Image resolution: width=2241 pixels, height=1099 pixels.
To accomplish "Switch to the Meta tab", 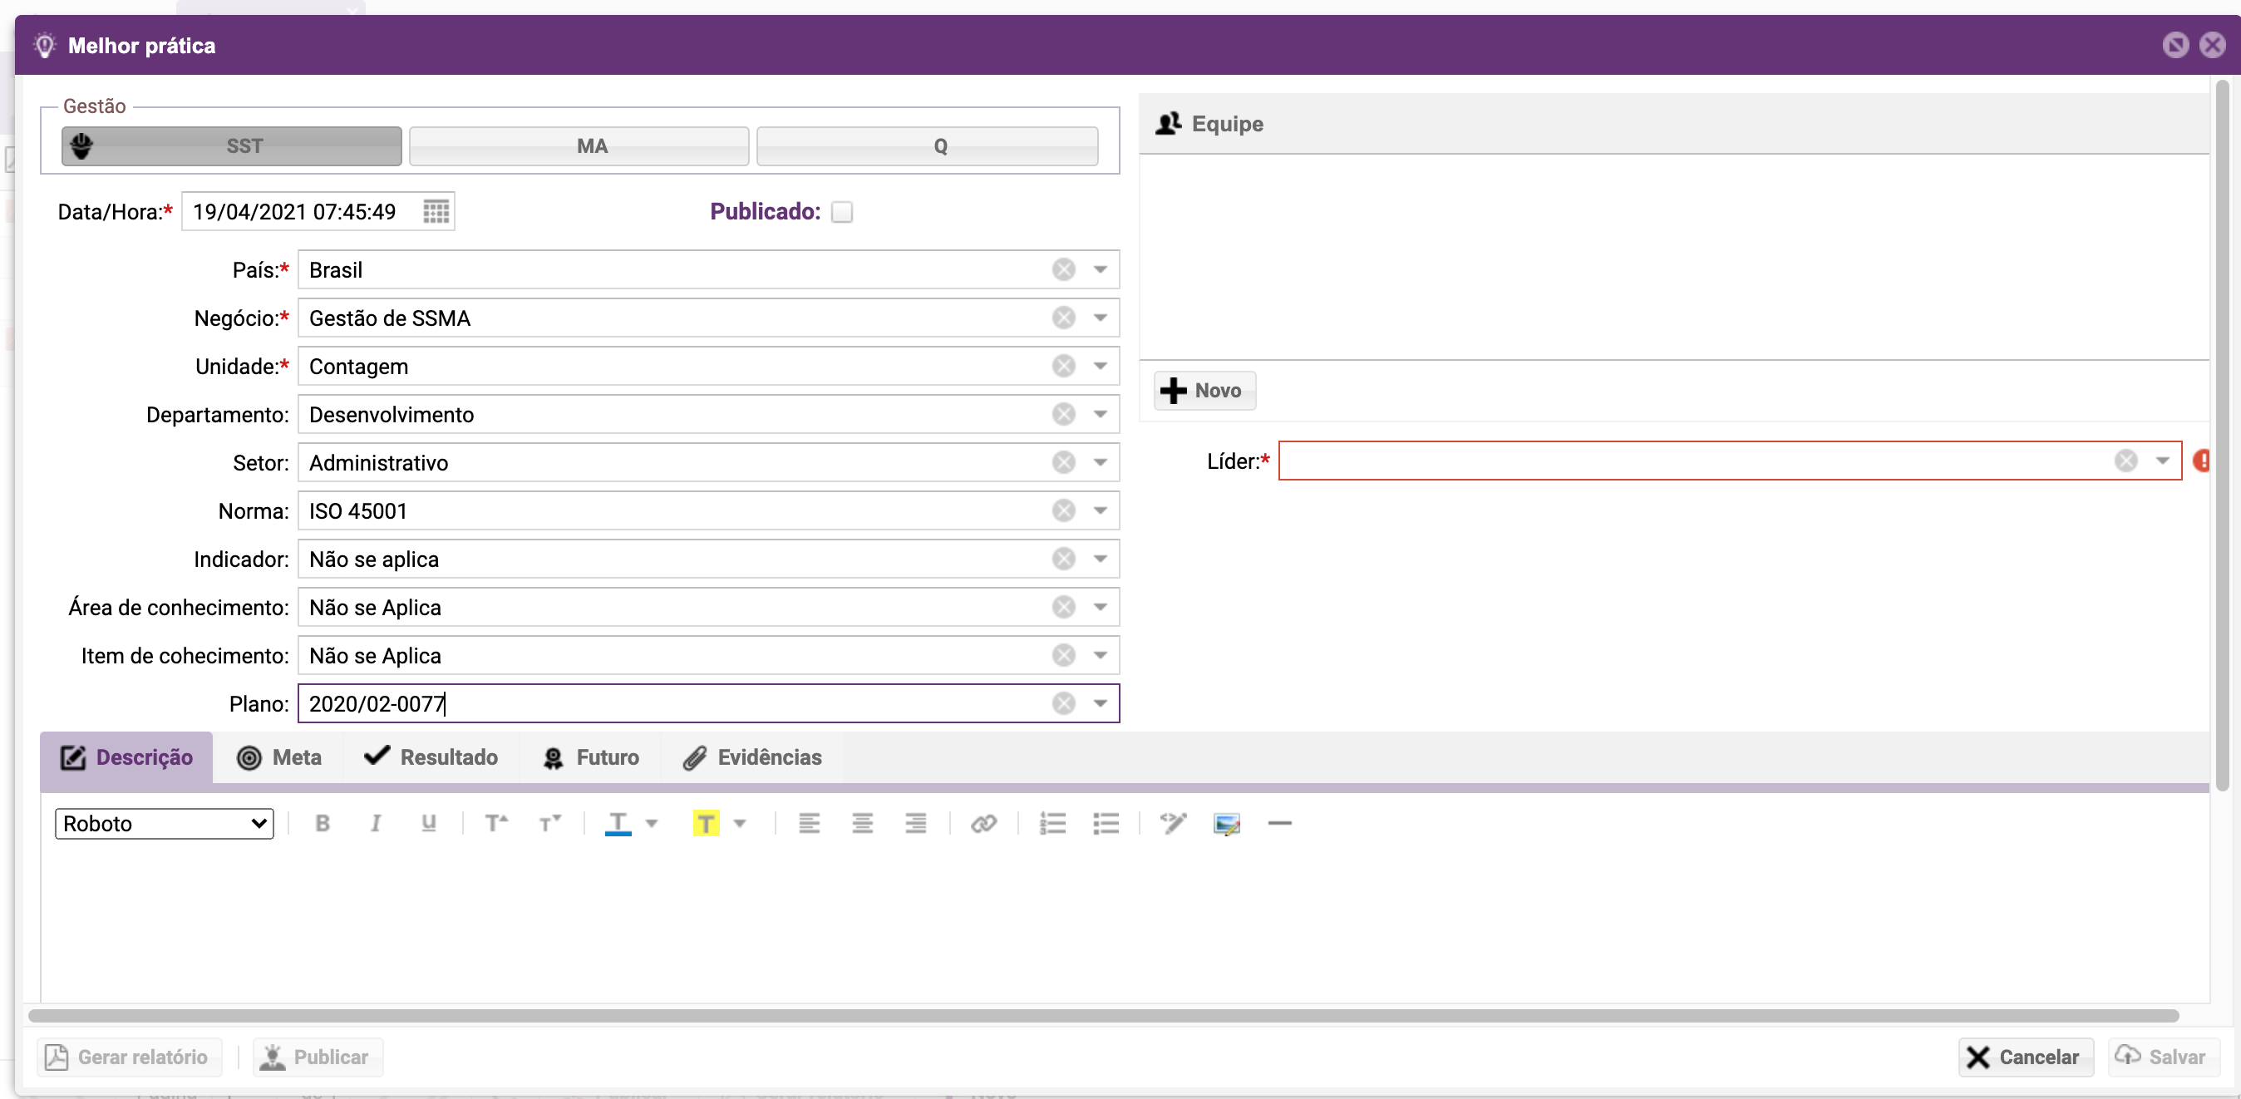I will click(x=278, y=757).
